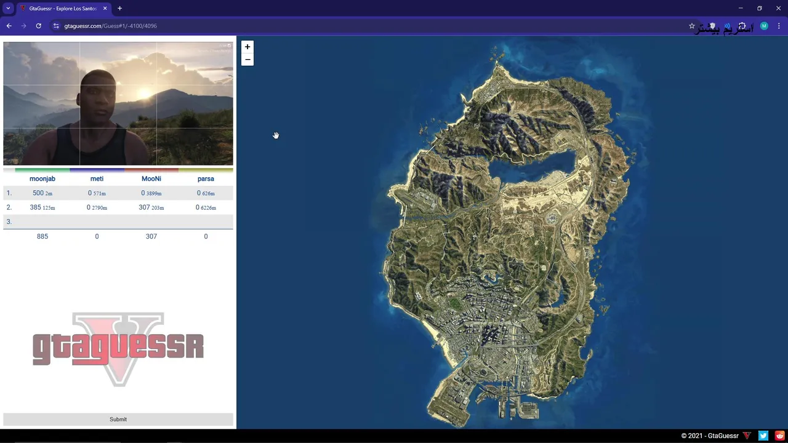Viewport: 788px width, 443px height.
Task: Zoom out the map with minus button
Action: 247,60
